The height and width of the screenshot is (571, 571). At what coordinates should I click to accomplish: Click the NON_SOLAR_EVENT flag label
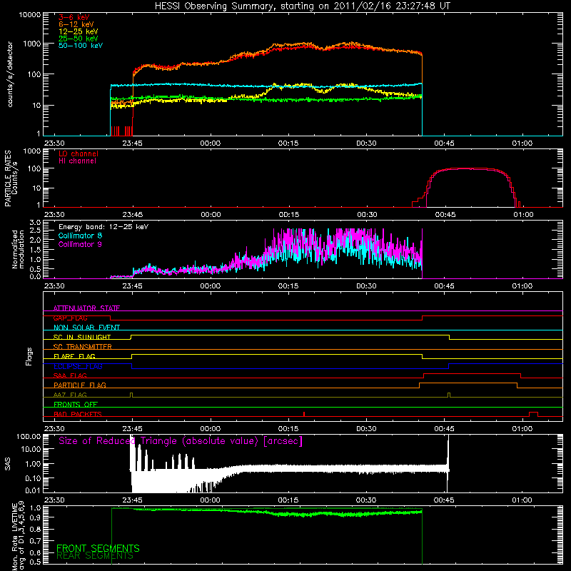(86, 328)
